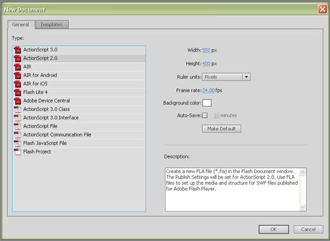This screenshot has width=330, height=241.
Task: Open the Background color swatch
Action: click(207, 103)
